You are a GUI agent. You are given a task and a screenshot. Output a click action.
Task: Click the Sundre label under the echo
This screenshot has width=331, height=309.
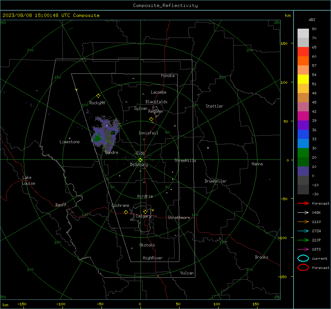pyautogui.click(x=111, y=152)
